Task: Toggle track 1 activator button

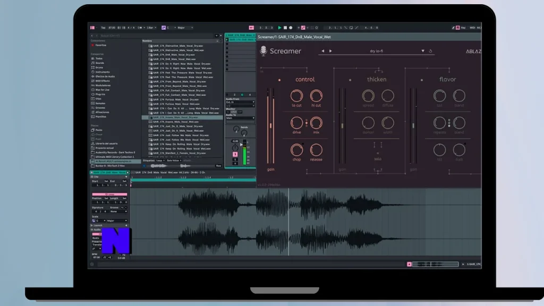Action: (235, 154)
